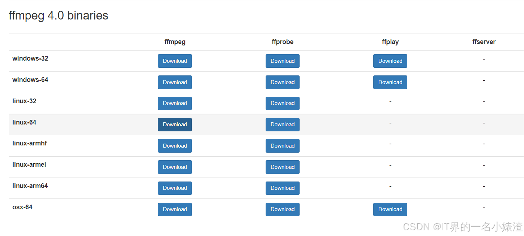
Task: Click the ffprobe column header
Action: click(283, 42)
